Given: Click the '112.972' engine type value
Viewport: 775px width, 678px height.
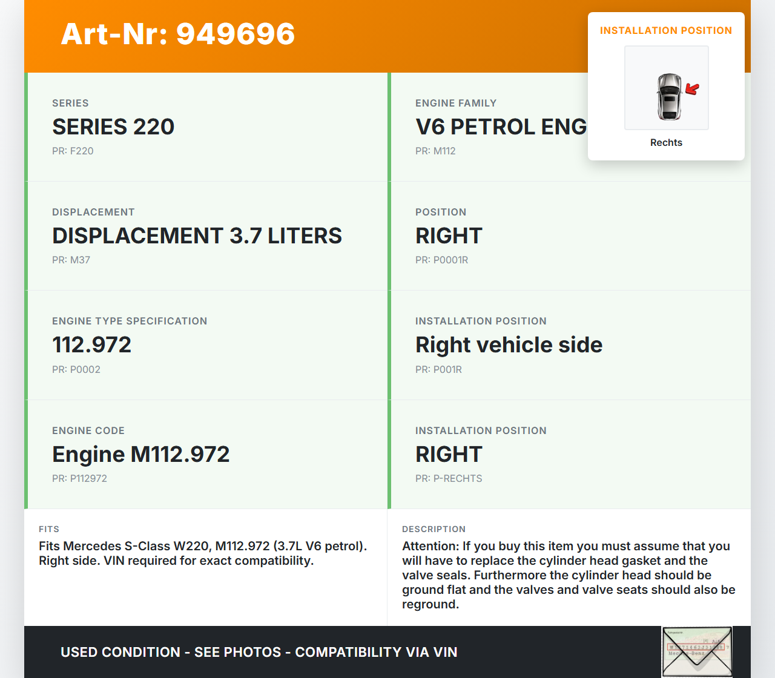Looking at the screenshot, I should pyautogui.click(x=91, y=344).
